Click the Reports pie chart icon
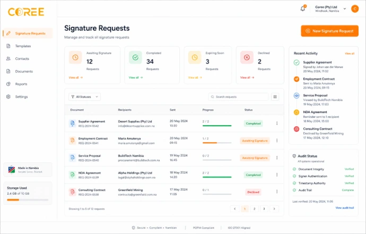Viewport: 366px width, 234px height. coord(8,84)
